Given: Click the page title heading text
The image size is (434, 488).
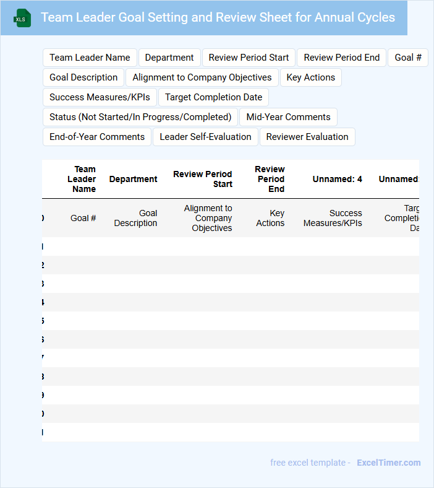Looking at the screenshot, I should 218,17.
